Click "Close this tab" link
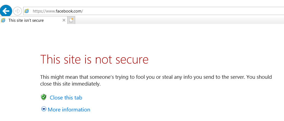284x121 pixels. (x=66, y=98)
